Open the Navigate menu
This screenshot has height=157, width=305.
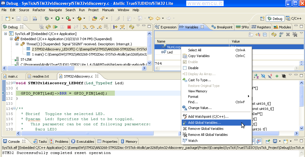pyautogui.click(x=55, y=10)
